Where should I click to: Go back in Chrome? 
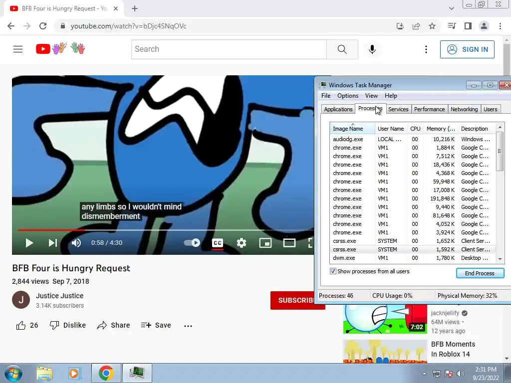click(x=11, y=26)
